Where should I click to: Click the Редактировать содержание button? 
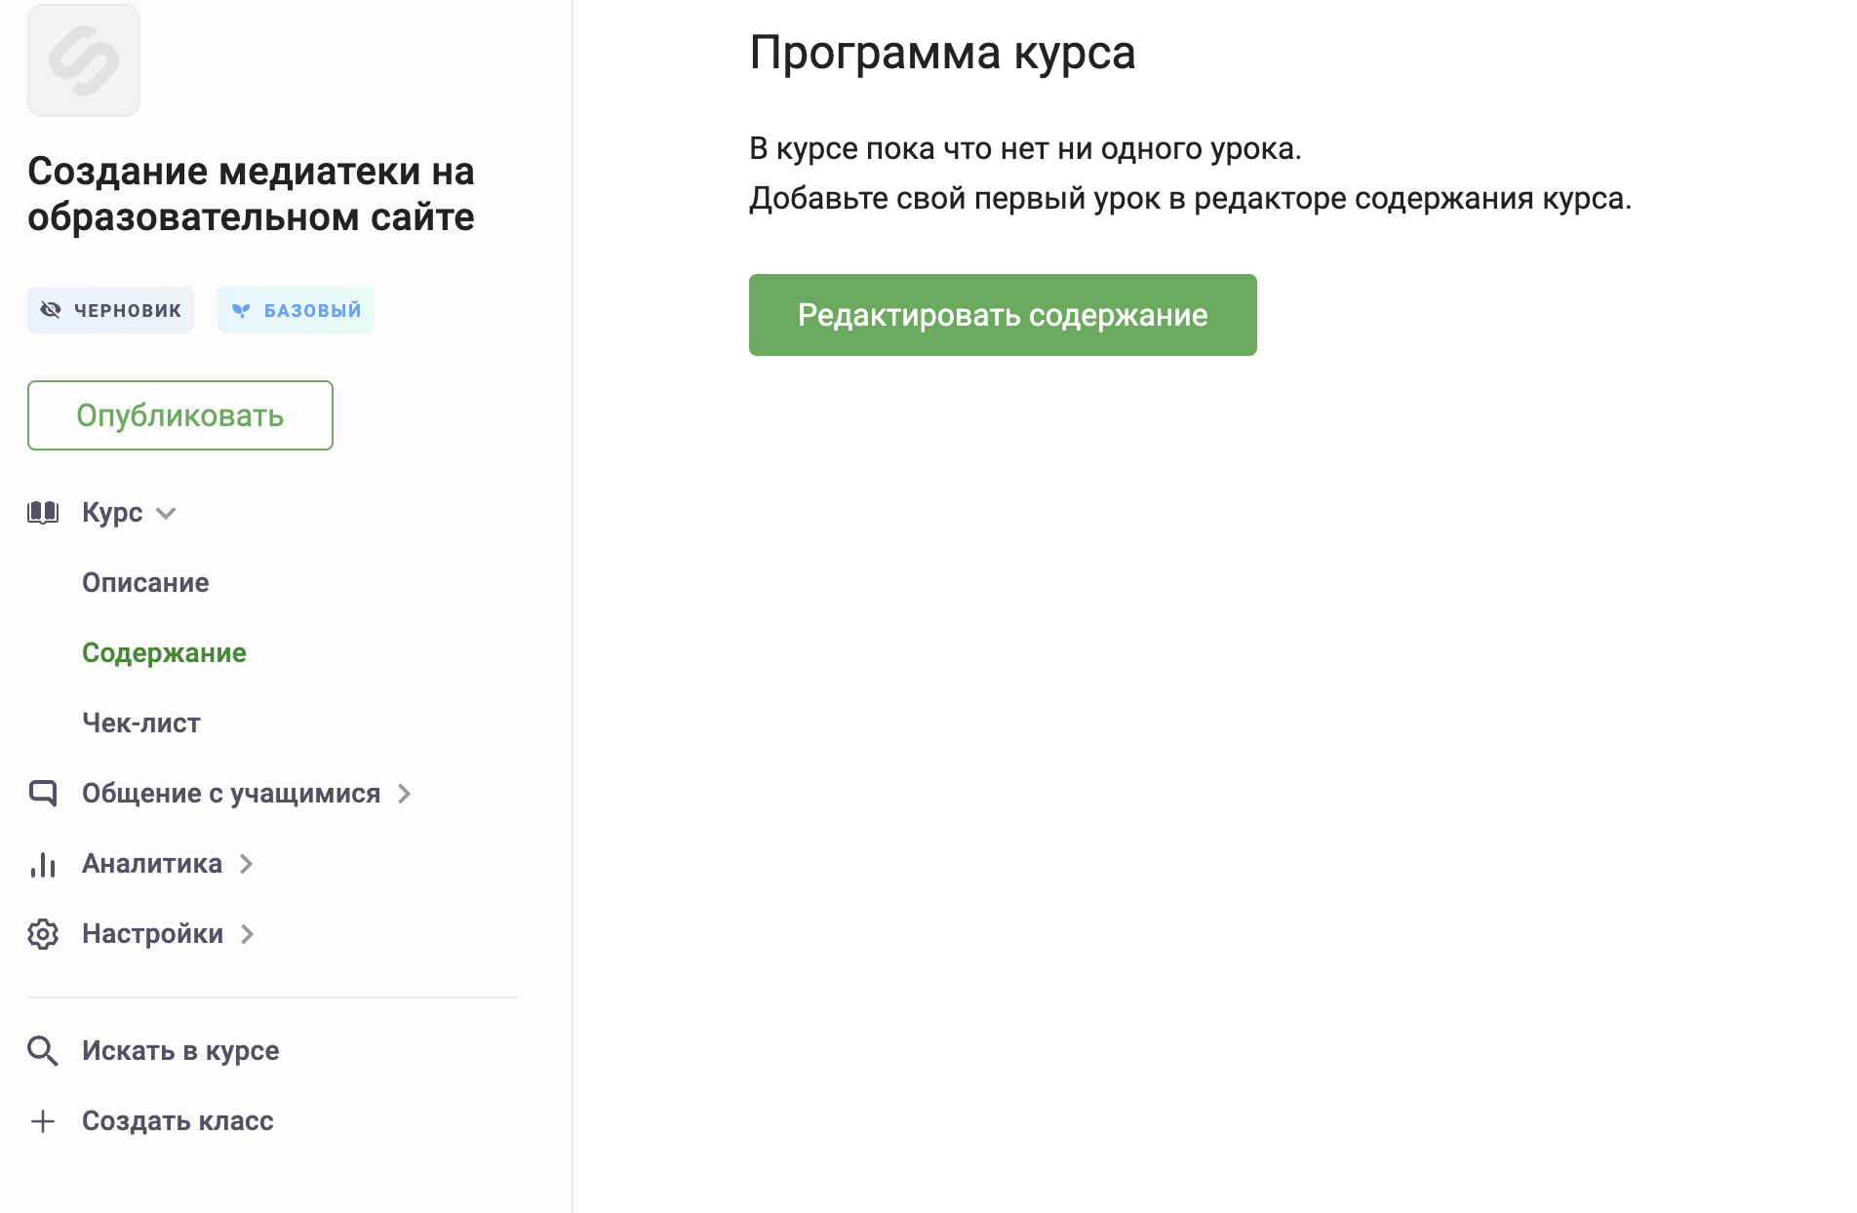1003,315
